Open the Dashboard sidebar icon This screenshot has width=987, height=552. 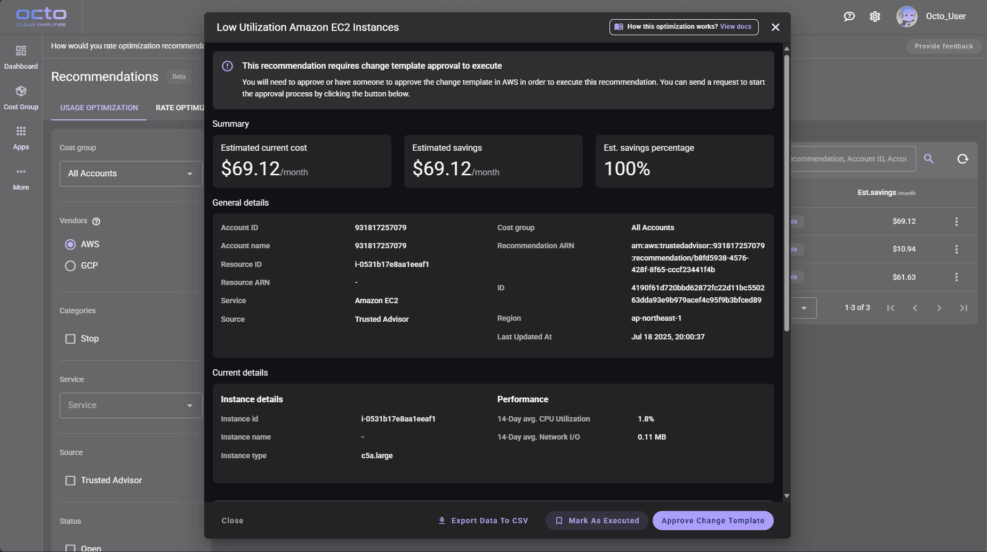point(21,57)
